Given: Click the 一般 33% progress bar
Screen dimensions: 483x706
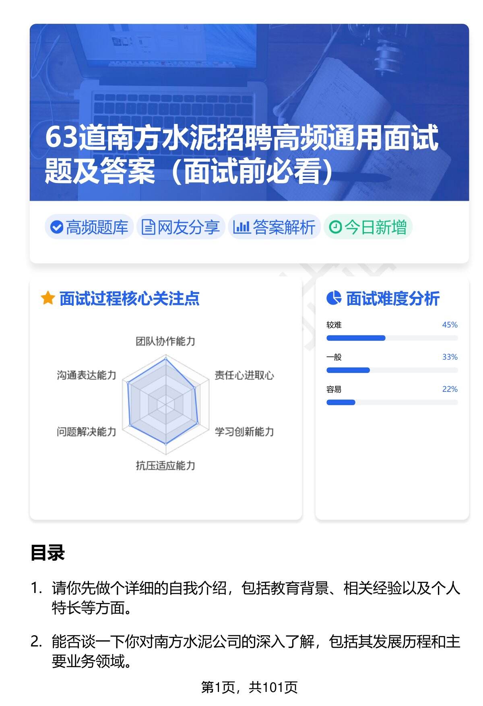Looking at the screenshot, I should [x=392, y=370].
